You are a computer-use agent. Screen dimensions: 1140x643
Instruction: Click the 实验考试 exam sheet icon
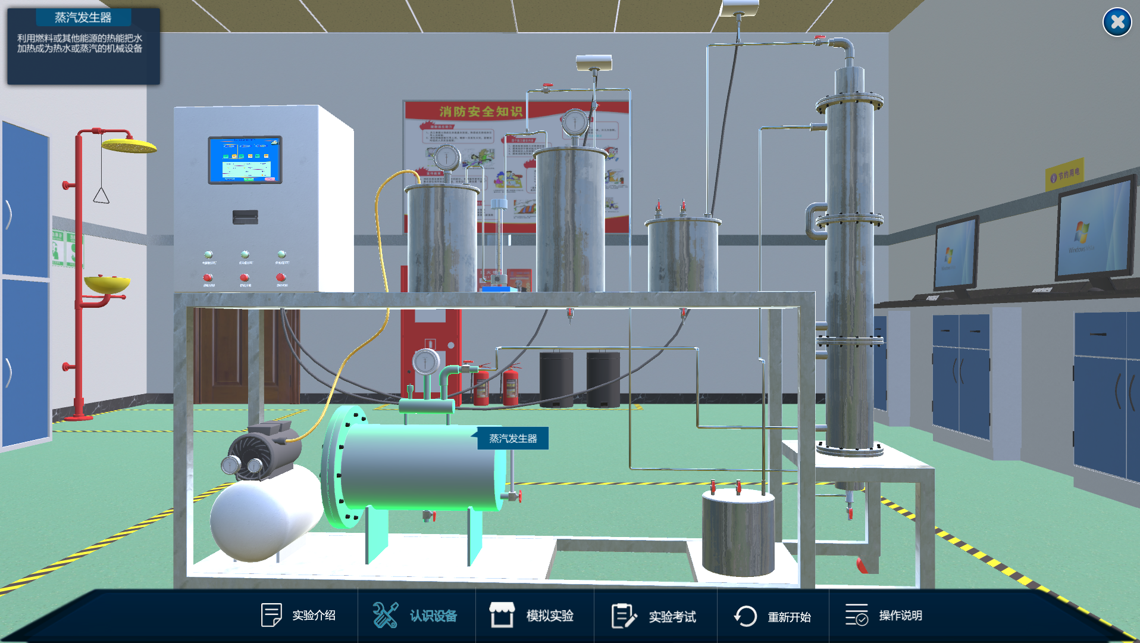pyautogui.click(x=624, y=616)
